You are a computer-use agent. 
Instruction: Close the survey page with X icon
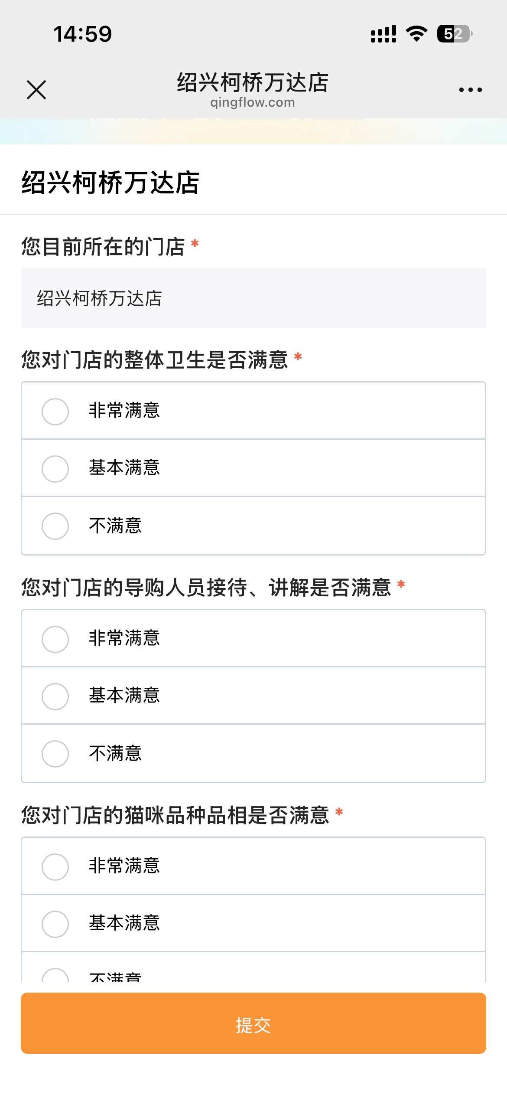[36, 90]
